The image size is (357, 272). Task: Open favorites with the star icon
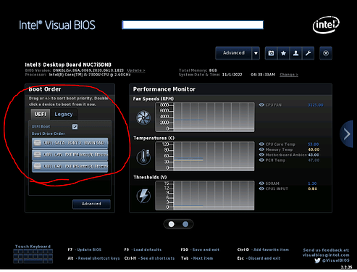[283, 53]
